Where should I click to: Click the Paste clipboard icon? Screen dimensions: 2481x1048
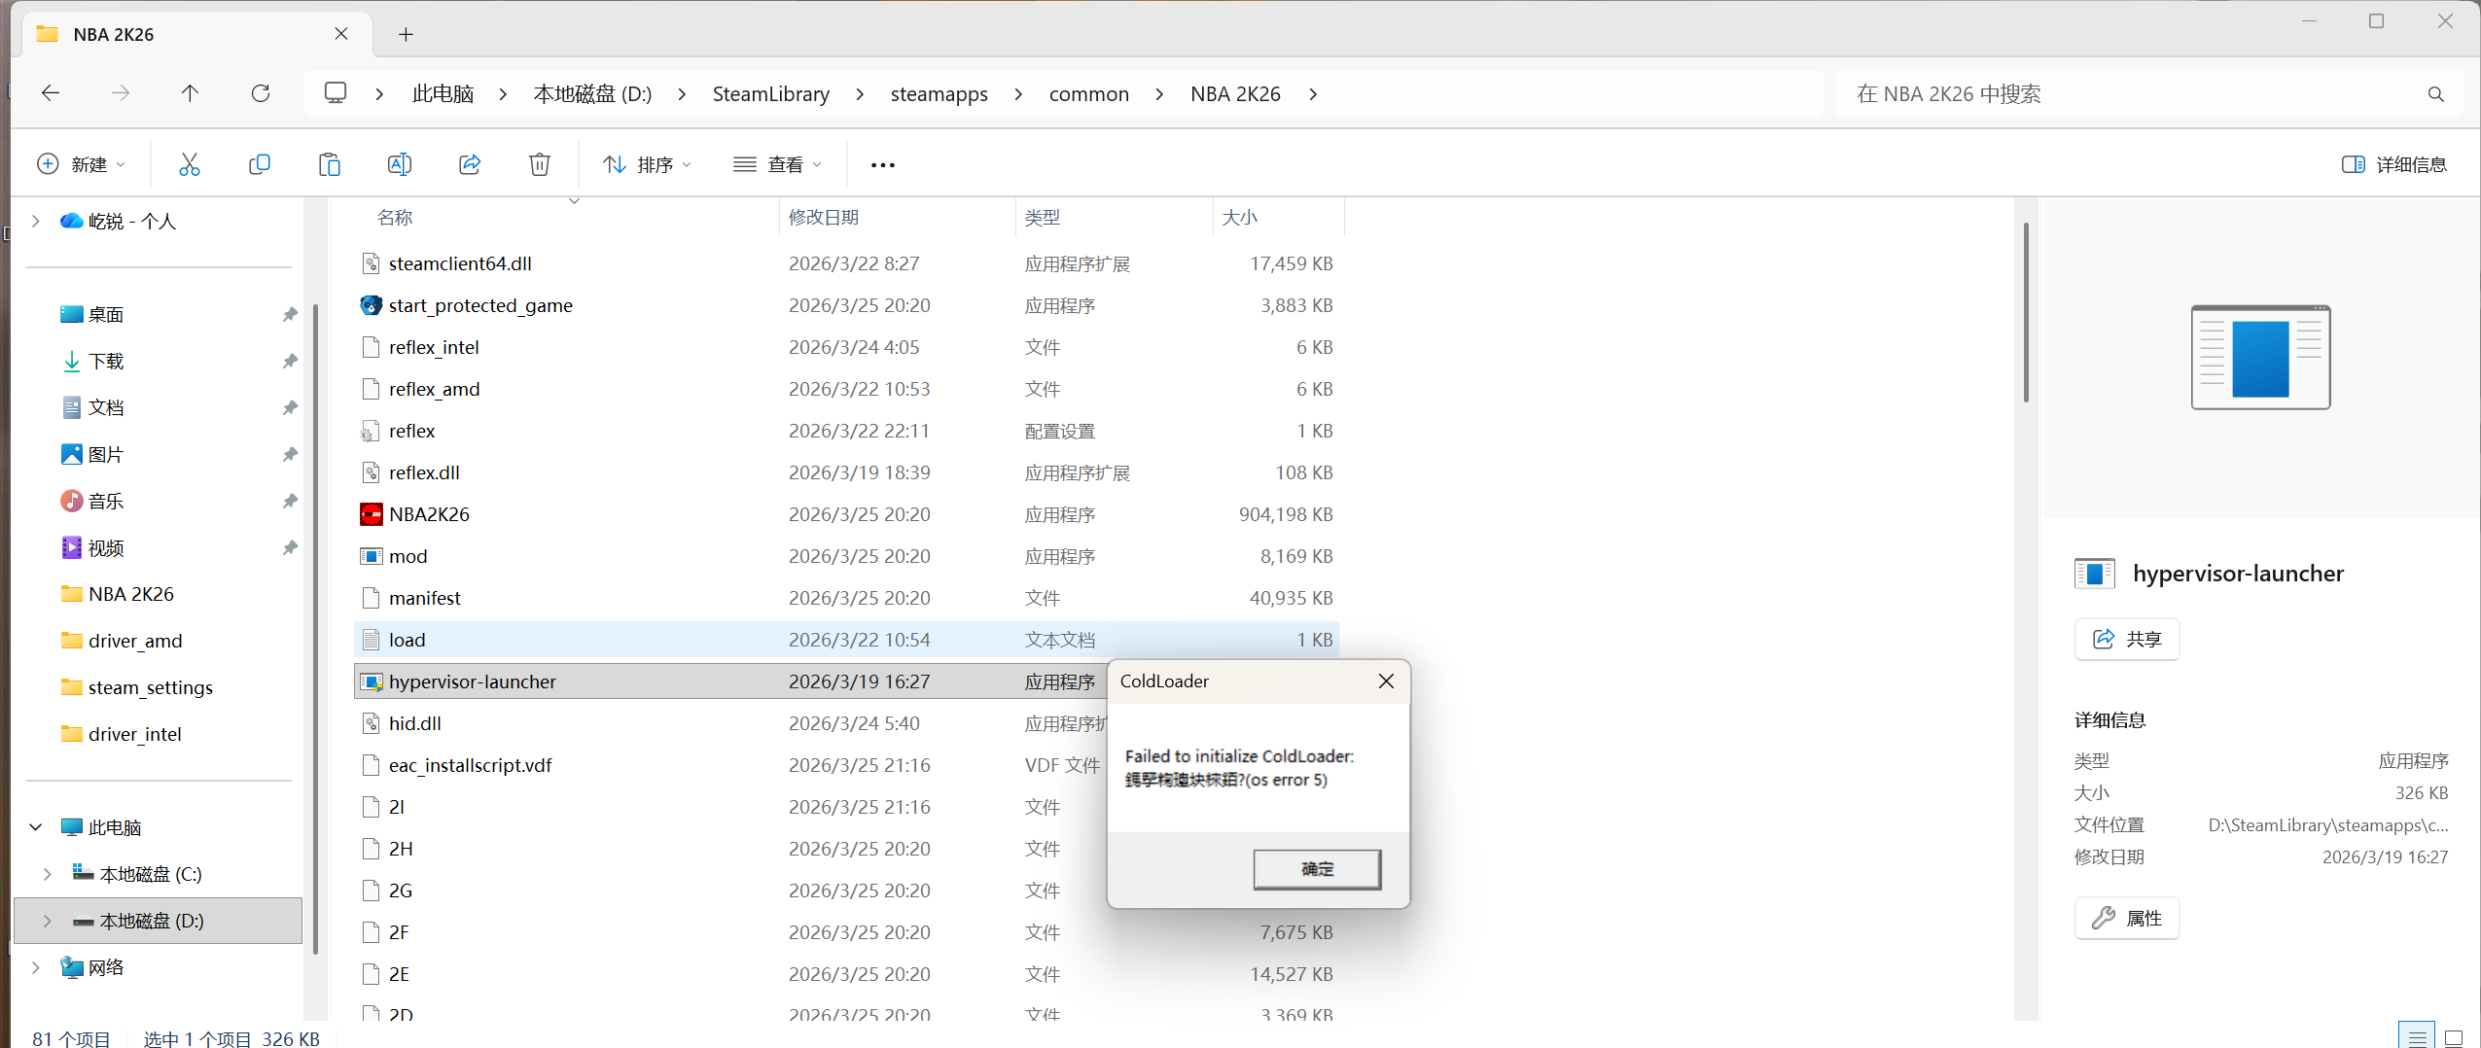(x=329, y=164)
